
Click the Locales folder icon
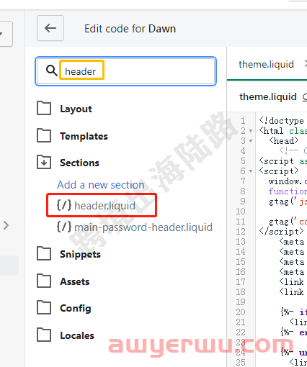click(44, 335)
